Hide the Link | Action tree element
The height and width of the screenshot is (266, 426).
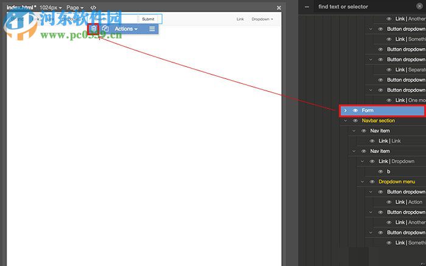[x=389, y=202]
